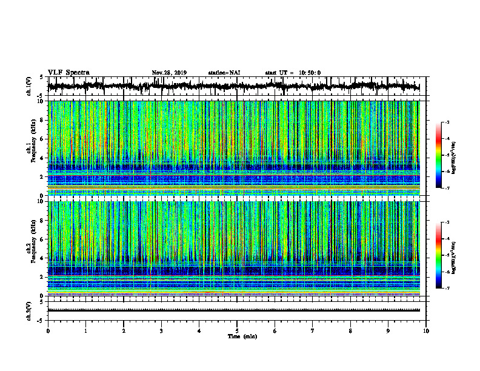Select the date text "Nov.28, 2019"
This screenshot has height=371, width=480.
[169, 73]
